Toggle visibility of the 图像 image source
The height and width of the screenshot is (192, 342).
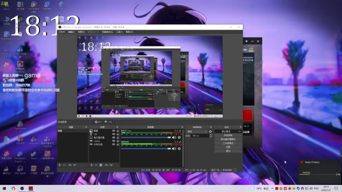point(114,131)
